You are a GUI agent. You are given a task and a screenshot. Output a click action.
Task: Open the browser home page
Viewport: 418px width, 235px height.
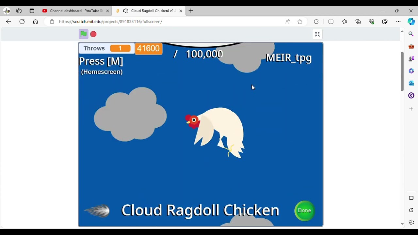tap(35, 22)
